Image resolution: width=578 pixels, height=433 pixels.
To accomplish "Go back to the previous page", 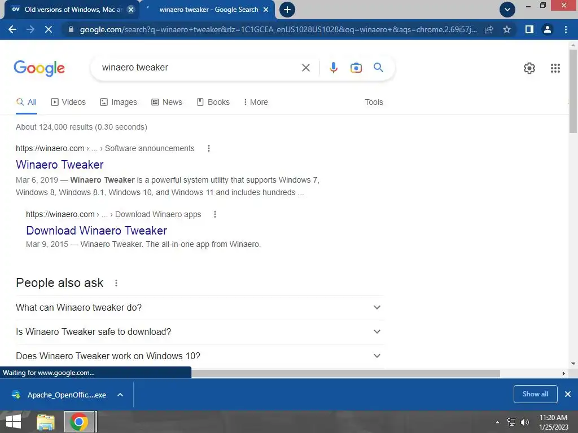I will 12,29.
